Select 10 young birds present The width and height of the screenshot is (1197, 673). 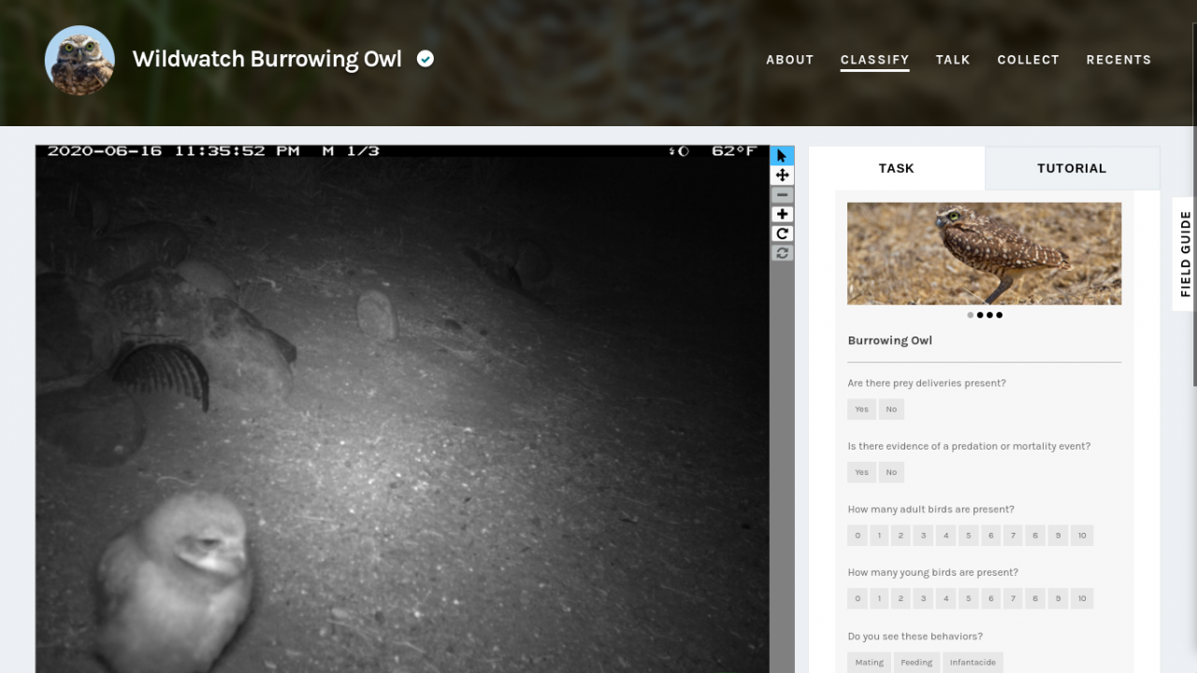pyautogui.click(x=1082, y=598)
